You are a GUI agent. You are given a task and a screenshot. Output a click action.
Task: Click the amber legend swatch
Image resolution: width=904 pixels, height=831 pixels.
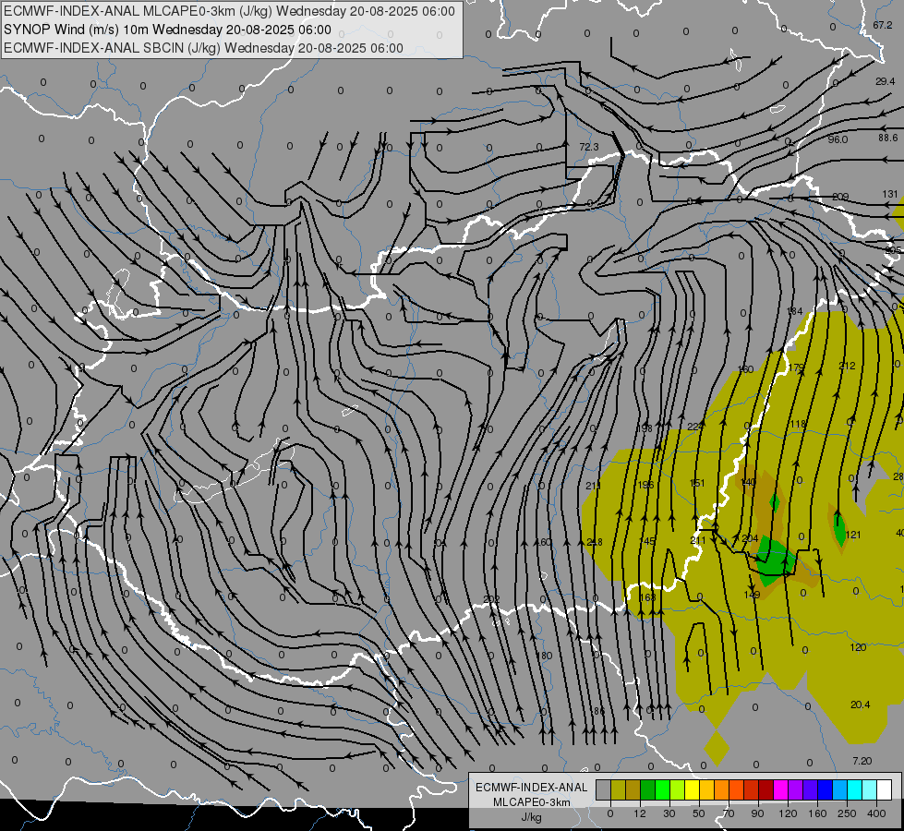click(x=706, y=790)
